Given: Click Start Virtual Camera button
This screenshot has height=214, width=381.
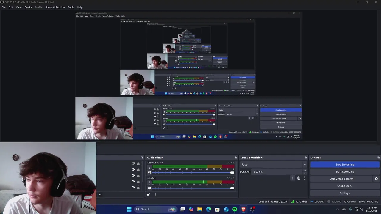Looking at the screenshot, I should pos(341,179).
